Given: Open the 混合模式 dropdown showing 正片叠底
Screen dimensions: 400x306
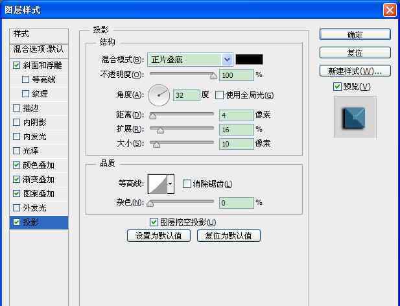Looking at the screenshot, I should tap(190, 60).
